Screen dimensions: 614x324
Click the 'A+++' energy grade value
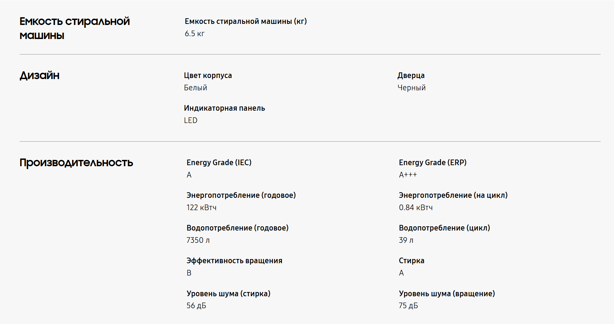point(408,175)
